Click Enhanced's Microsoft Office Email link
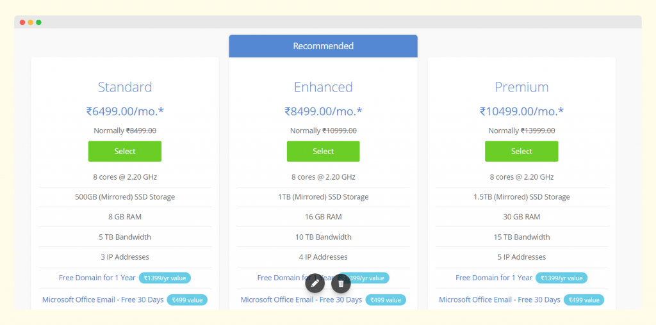 coord(301,299)
